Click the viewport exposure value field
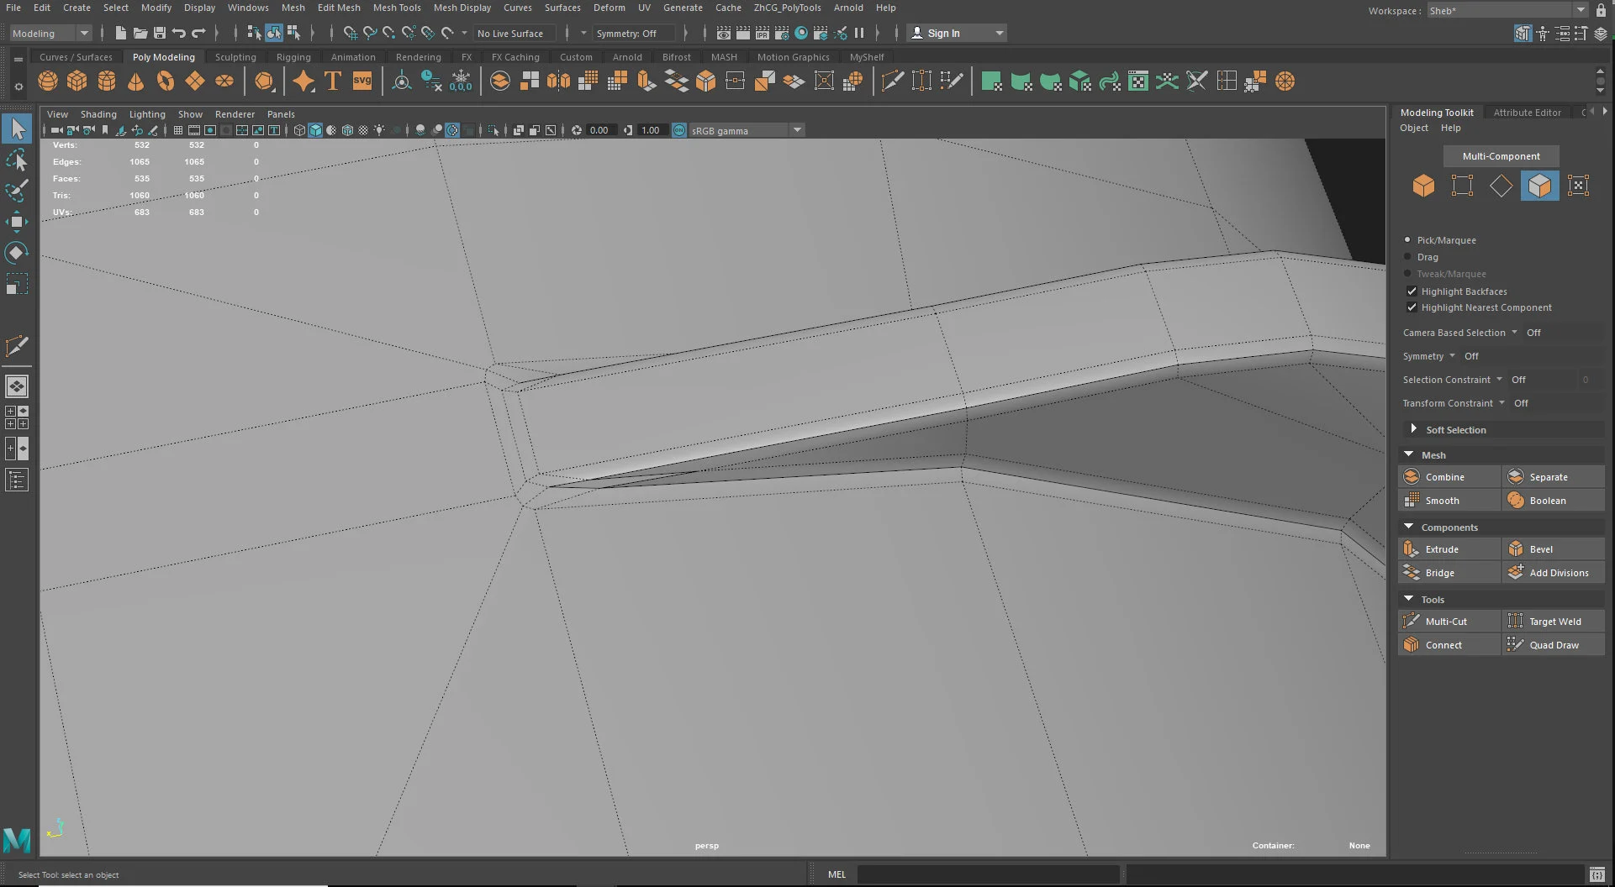 coord(601,130)
